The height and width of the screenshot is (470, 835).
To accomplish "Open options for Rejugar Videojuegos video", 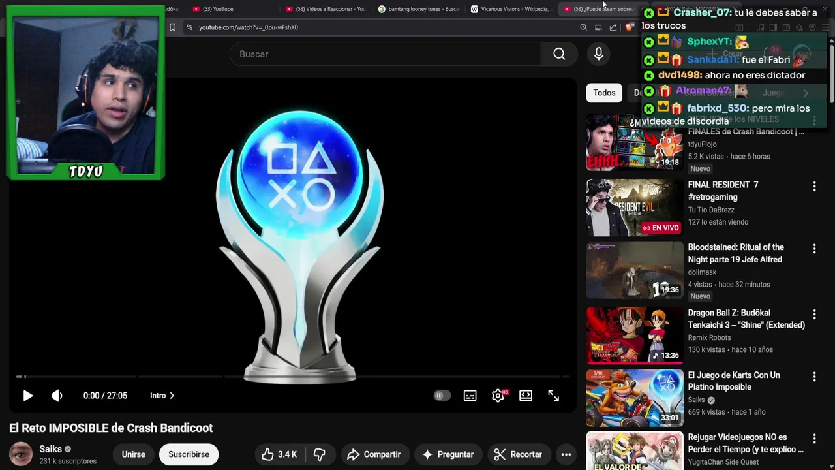I will pos(814,439).
